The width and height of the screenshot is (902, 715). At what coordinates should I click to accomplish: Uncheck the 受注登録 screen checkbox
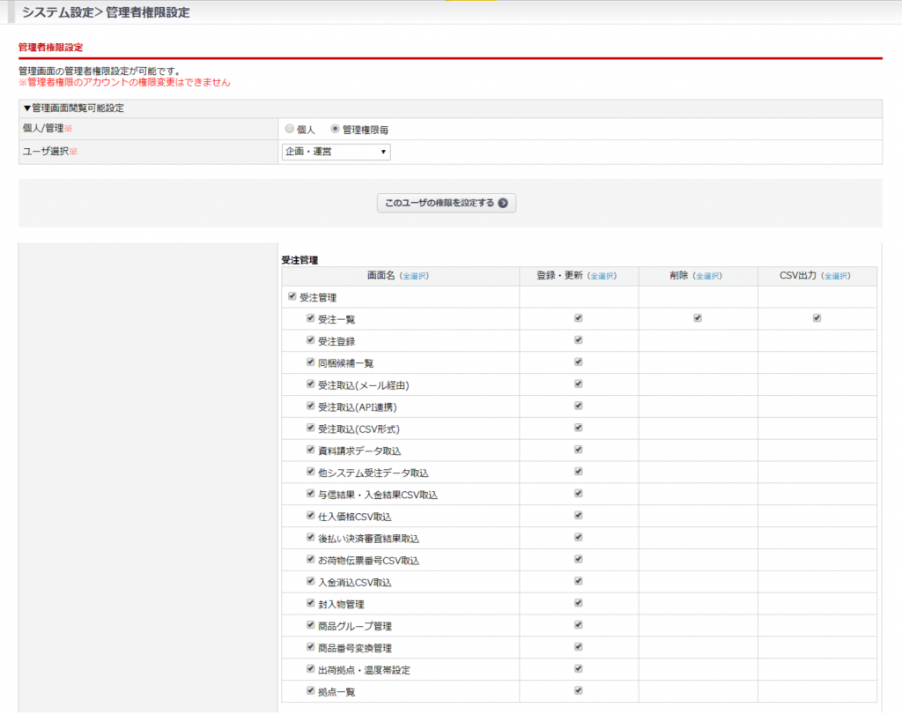(x=311, y=340)
